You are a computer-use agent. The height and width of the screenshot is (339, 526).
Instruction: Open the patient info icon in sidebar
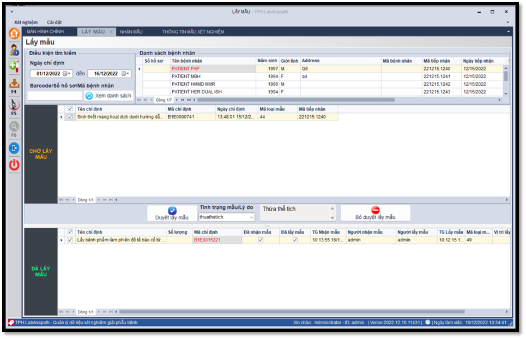click(14, 50)
